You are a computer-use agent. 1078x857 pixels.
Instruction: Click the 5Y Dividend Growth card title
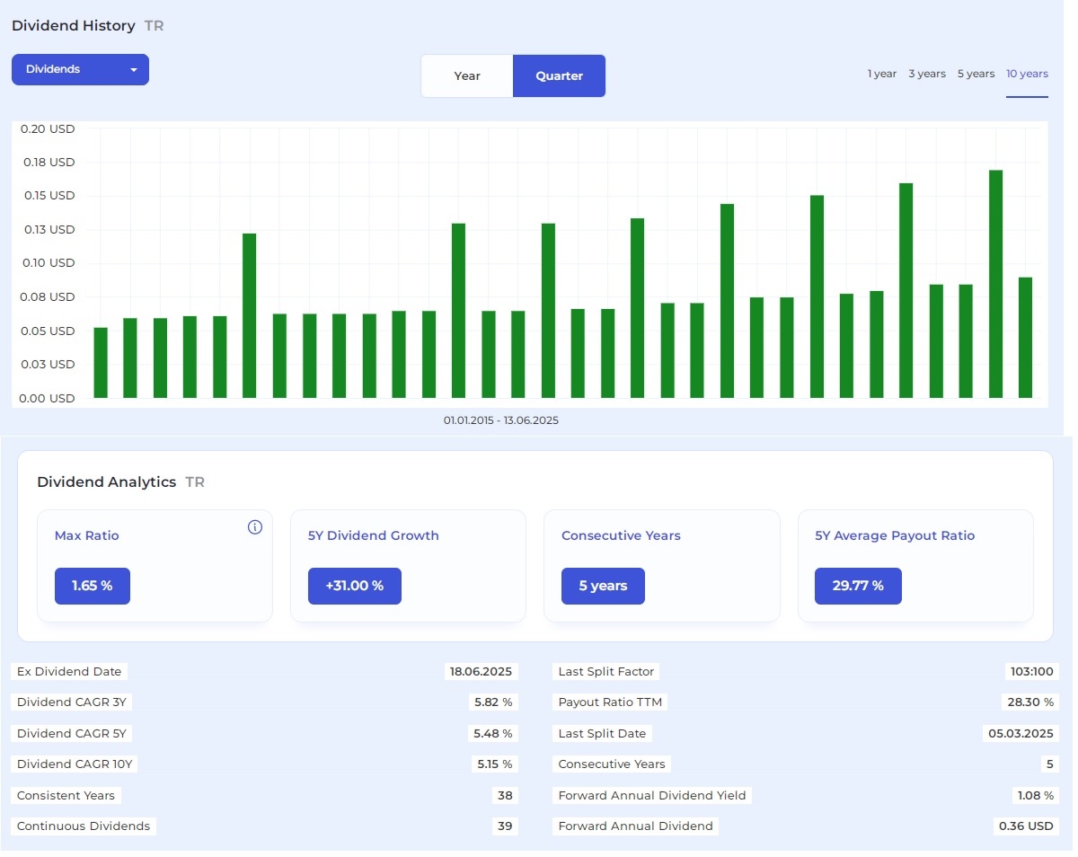[374, 535]
